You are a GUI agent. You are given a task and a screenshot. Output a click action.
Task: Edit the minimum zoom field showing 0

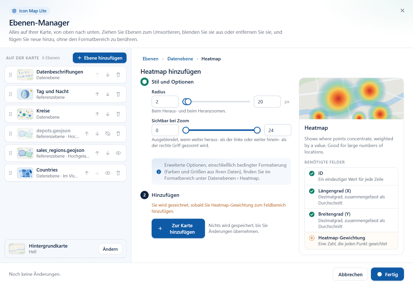165,130
